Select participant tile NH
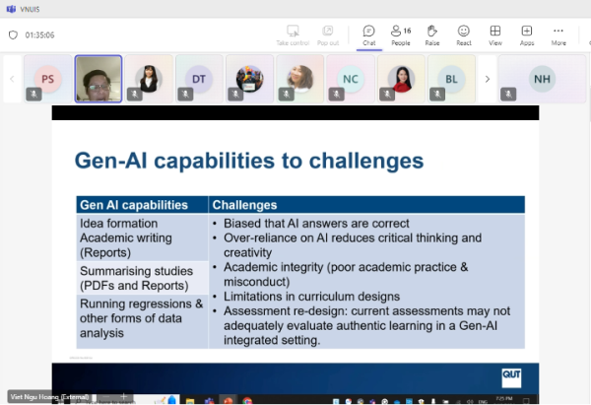The height and width of the screenshot is (405, 591). pos(542,78)
